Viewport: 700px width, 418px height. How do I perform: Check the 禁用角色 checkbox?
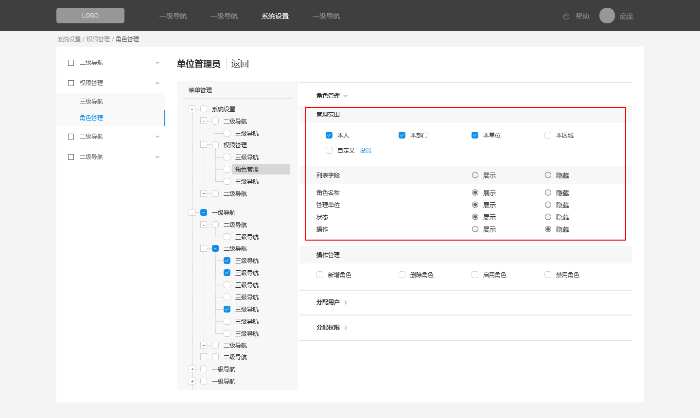548,275
